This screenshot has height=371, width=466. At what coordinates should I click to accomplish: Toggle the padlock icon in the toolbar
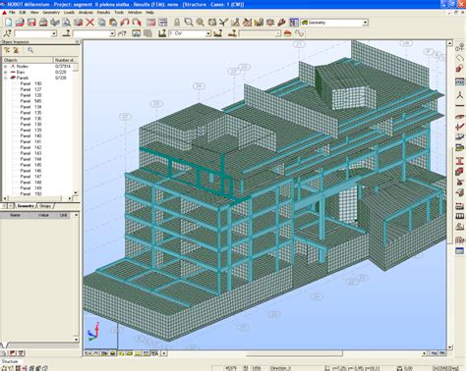coord(177,23)
